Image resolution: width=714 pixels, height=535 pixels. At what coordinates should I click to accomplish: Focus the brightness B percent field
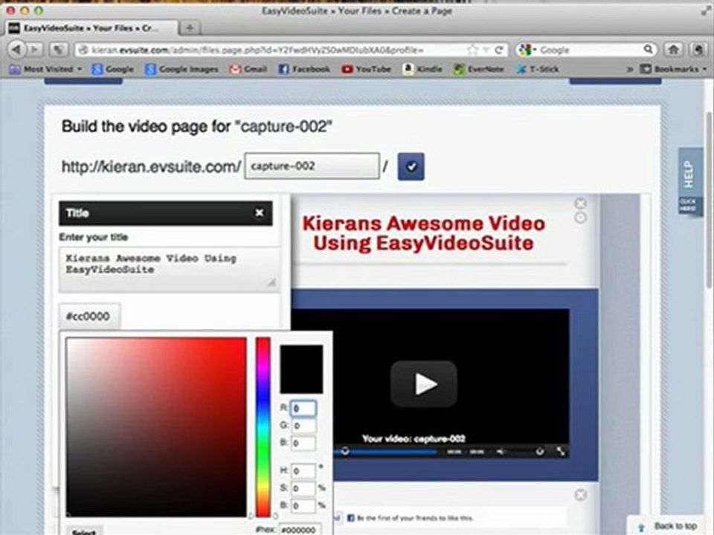click(x=303, y=505)
